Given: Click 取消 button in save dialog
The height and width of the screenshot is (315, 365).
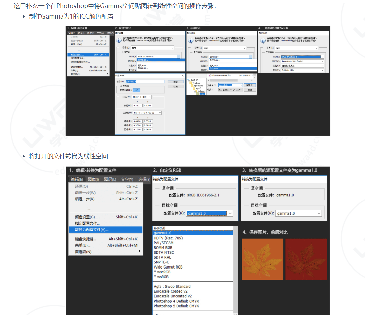Looking at the screenshot, I should (x=250, y=90).
